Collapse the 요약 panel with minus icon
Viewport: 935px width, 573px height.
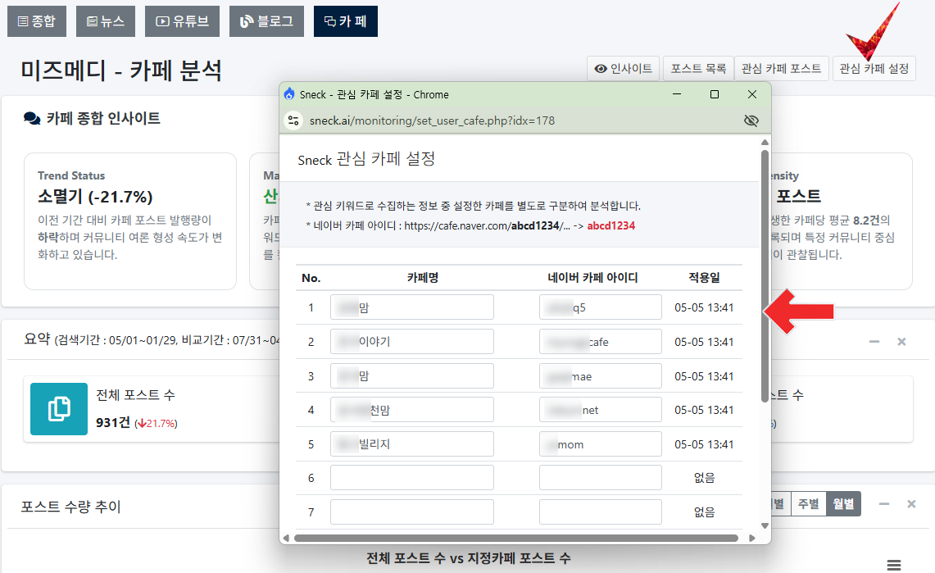[x=874, y=341]
